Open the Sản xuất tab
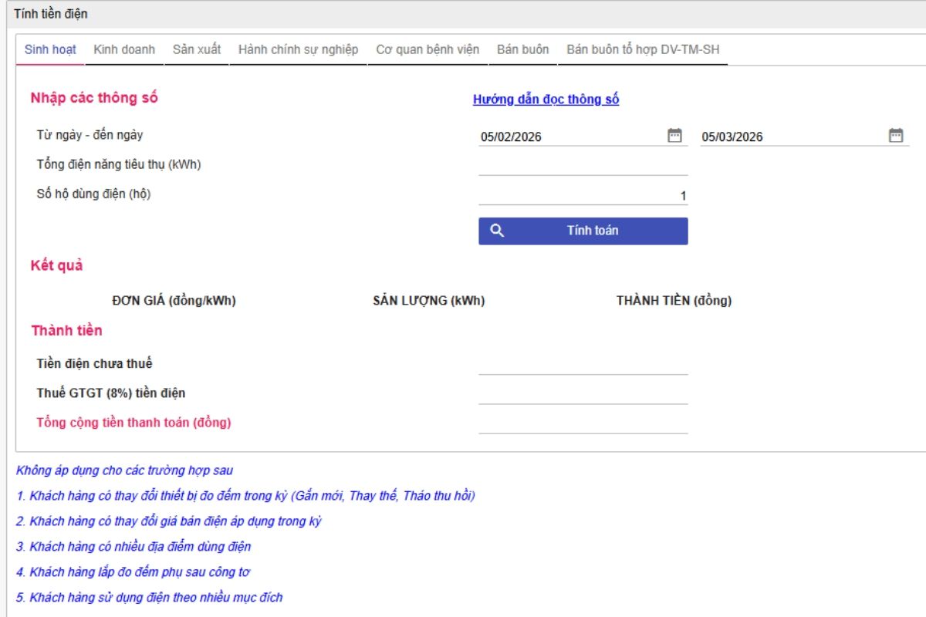 pos(197,49)
